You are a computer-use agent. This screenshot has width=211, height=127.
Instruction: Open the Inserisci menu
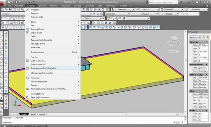43,6
